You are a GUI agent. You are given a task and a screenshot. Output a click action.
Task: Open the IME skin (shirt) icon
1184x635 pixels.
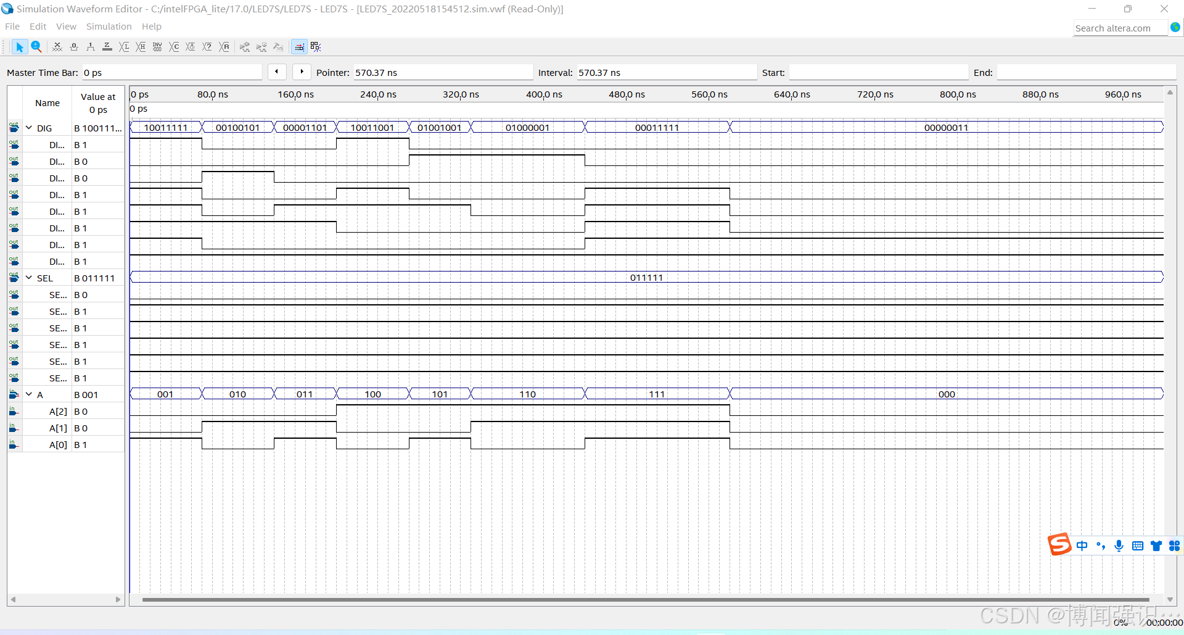tap(1156, 546)
